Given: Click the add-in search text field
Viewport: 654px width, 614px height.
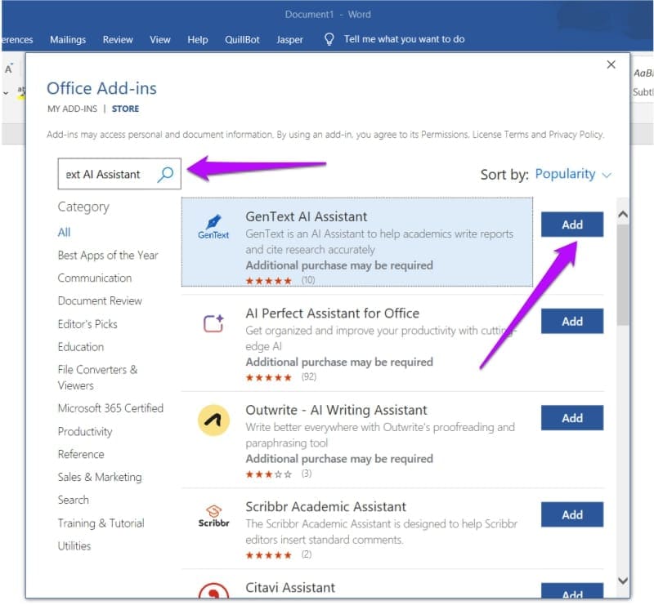Looking at the screenshot, I should tap(105, 174).
